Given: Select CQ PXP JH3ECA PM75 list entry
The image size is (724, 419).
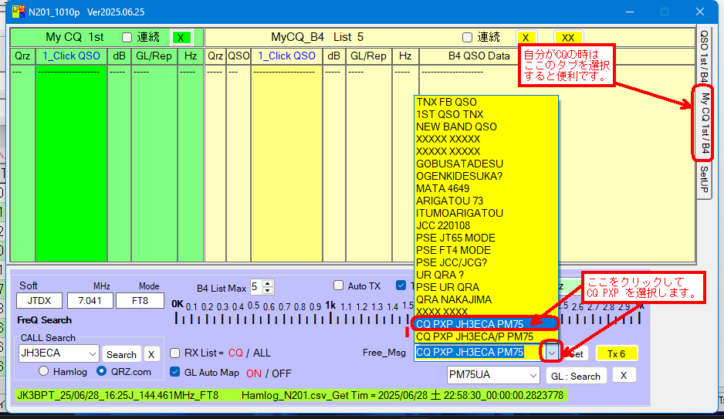Looking at the screenshot, I should point(486,324).
